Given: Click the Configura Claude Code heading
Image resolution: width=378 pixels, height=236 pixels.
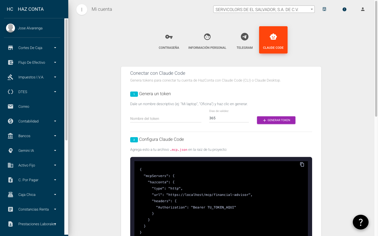Looking at the screenshot, I should (x=161, y=140).
